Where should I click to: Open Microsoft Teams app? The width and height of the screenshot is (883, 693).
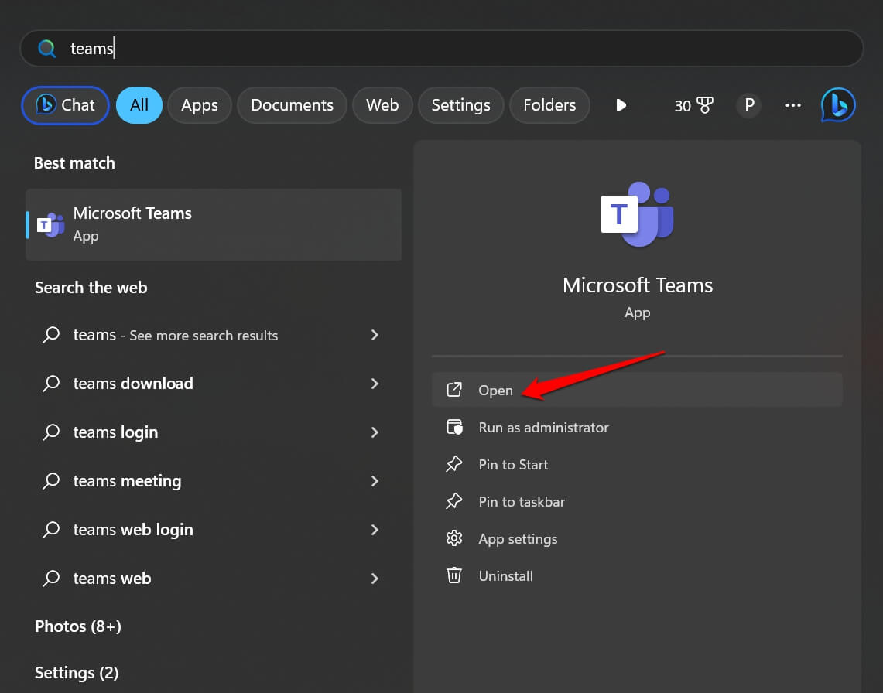637,390
